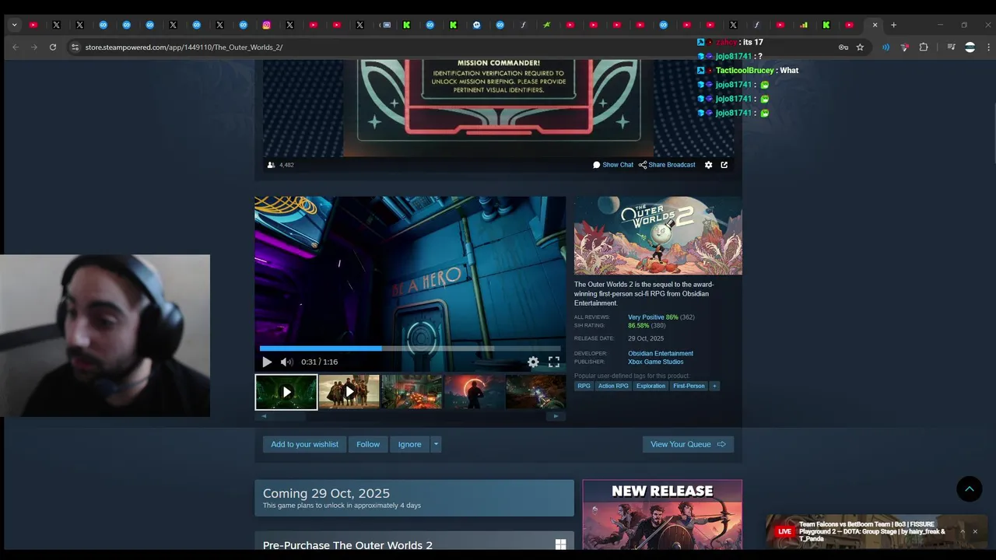996x560 pixels.
Task: Switch to the Instagram tab
Action: pyautogui.click(x=266, y=25)
